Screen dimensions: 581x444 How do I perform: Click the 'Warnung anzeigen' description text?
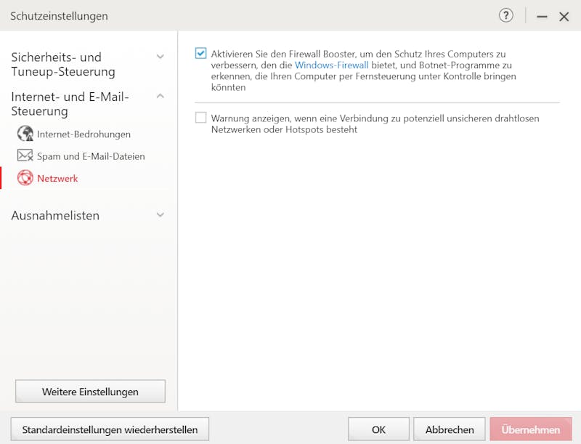click(x=375, y=124)
